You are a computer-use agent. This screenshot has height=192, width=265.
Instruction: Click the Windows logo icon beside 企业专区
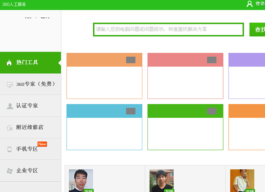pos(9,171)
